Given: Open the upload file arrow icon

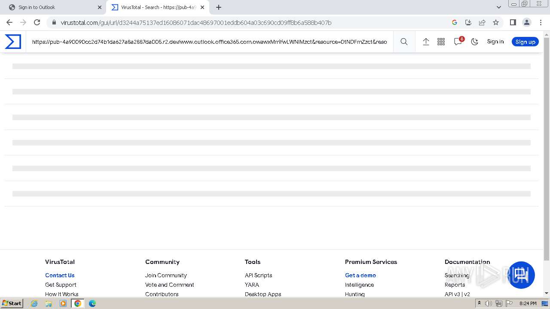Looking at the screenshot, I should pos(426,42).
